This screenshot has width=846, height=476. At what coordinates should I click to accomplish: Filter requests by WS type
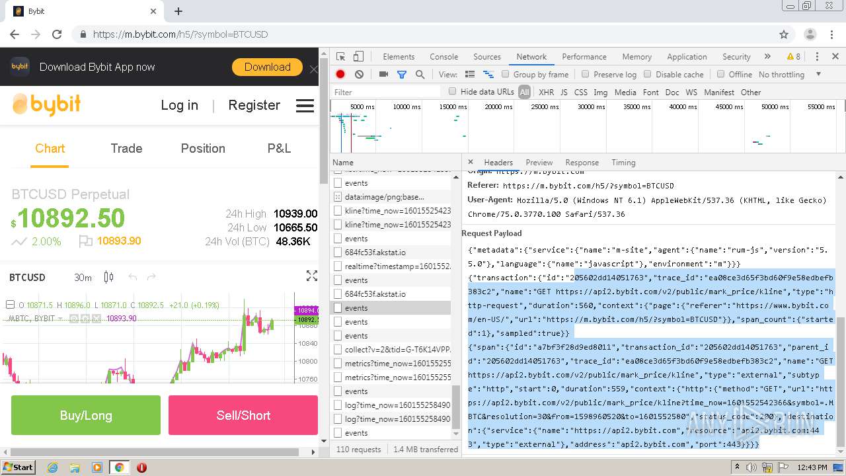pos(691,93)
